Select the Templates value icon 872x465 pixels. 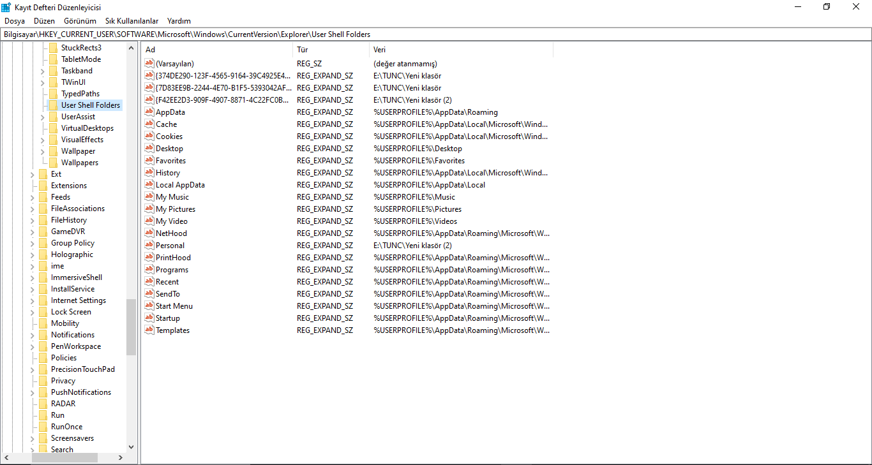point(149,330)
